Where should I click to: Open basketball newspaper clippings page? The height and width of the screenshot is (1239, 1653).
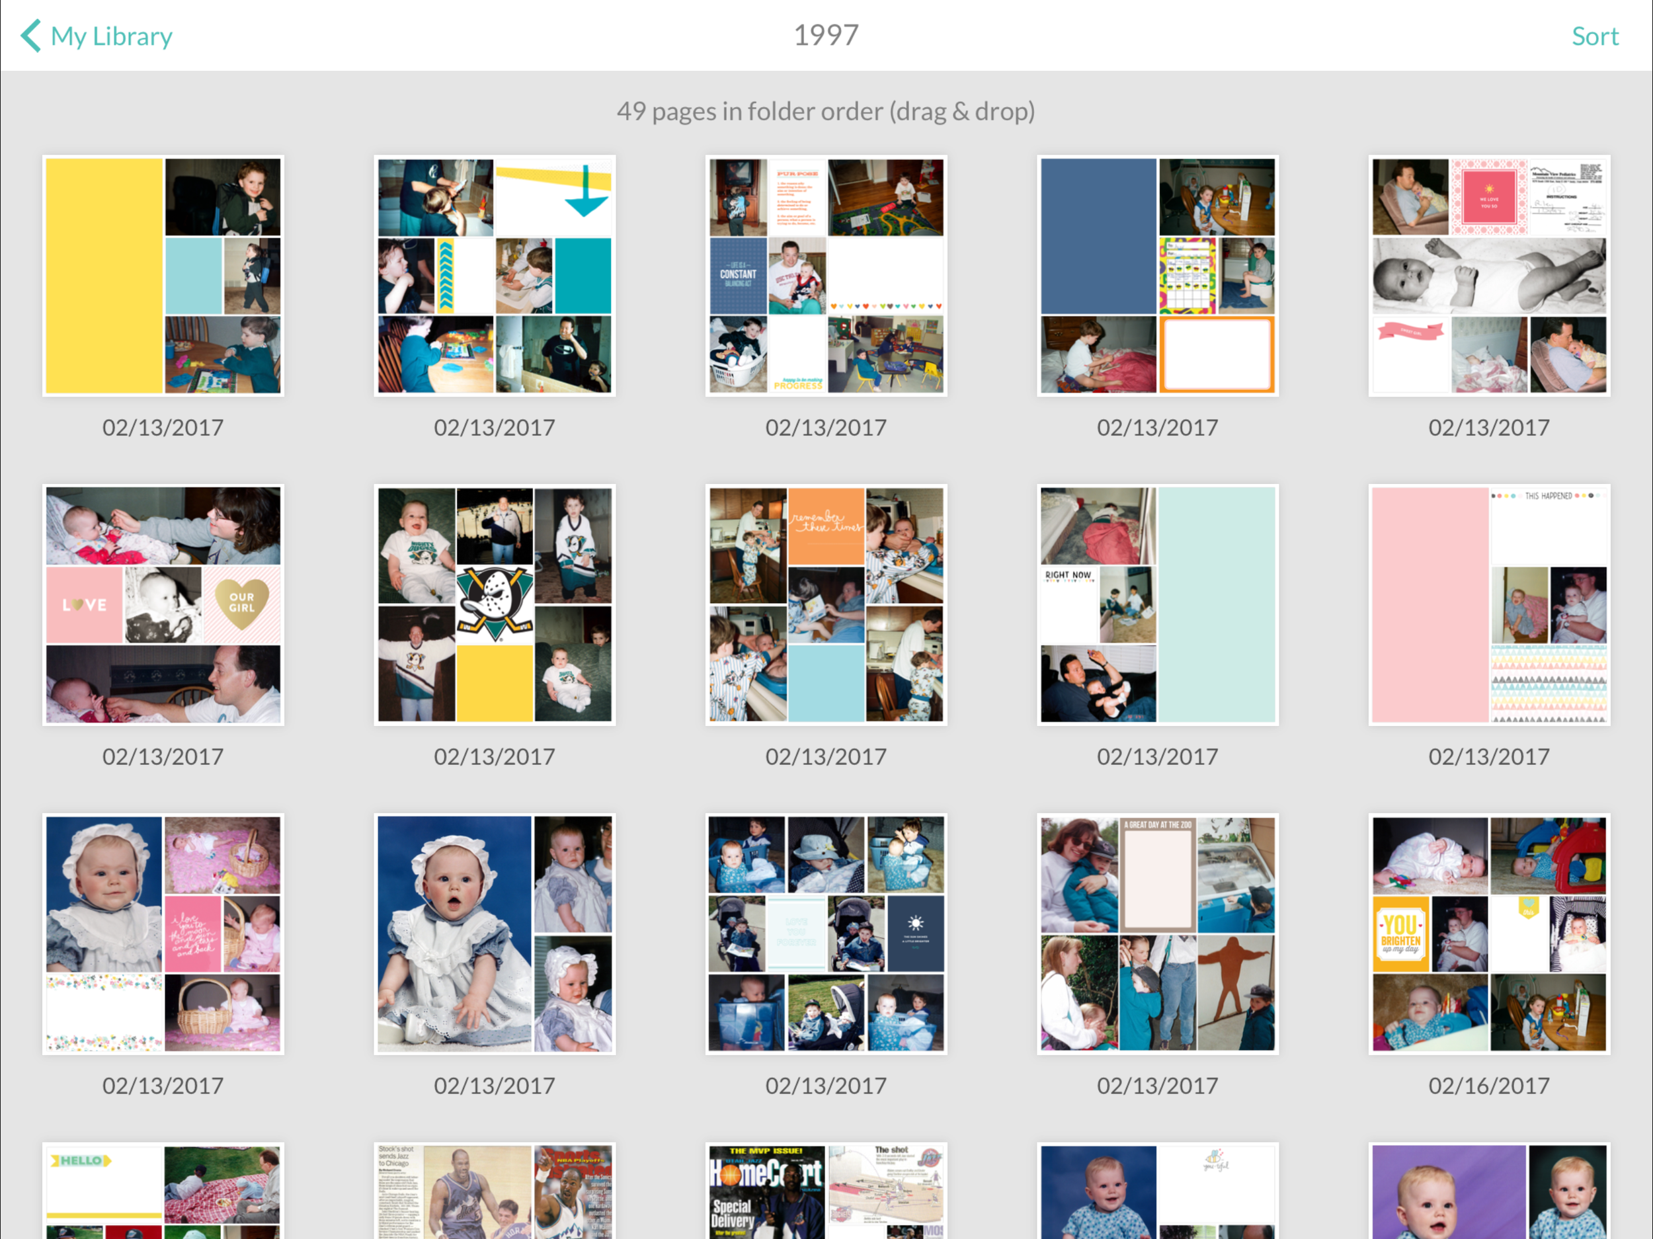[495, 1191]
